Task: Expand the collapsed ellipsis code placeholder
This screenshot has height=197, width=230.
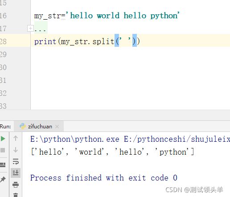Action: click(x=40, y=29)
